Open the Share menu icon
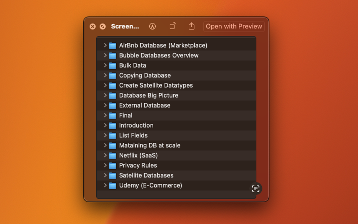Image resolution: width=358 pixels, height=224 pixels. (192, 26)
